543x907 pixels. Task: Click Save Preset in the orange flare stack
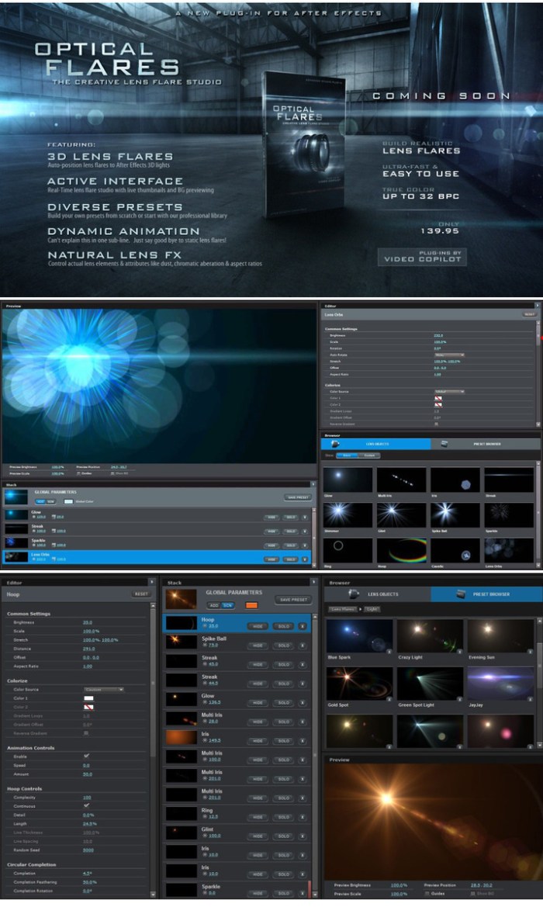coord(293,600)
